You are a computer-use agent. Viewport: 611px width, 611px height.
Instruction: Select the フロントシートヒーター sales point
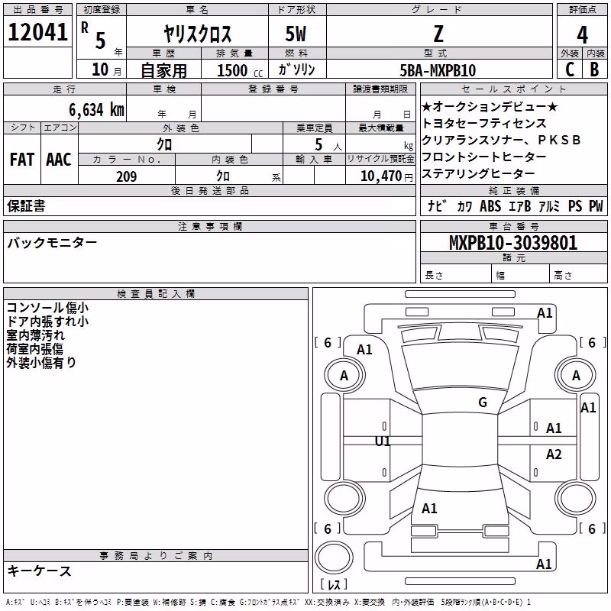pos(484,157)
